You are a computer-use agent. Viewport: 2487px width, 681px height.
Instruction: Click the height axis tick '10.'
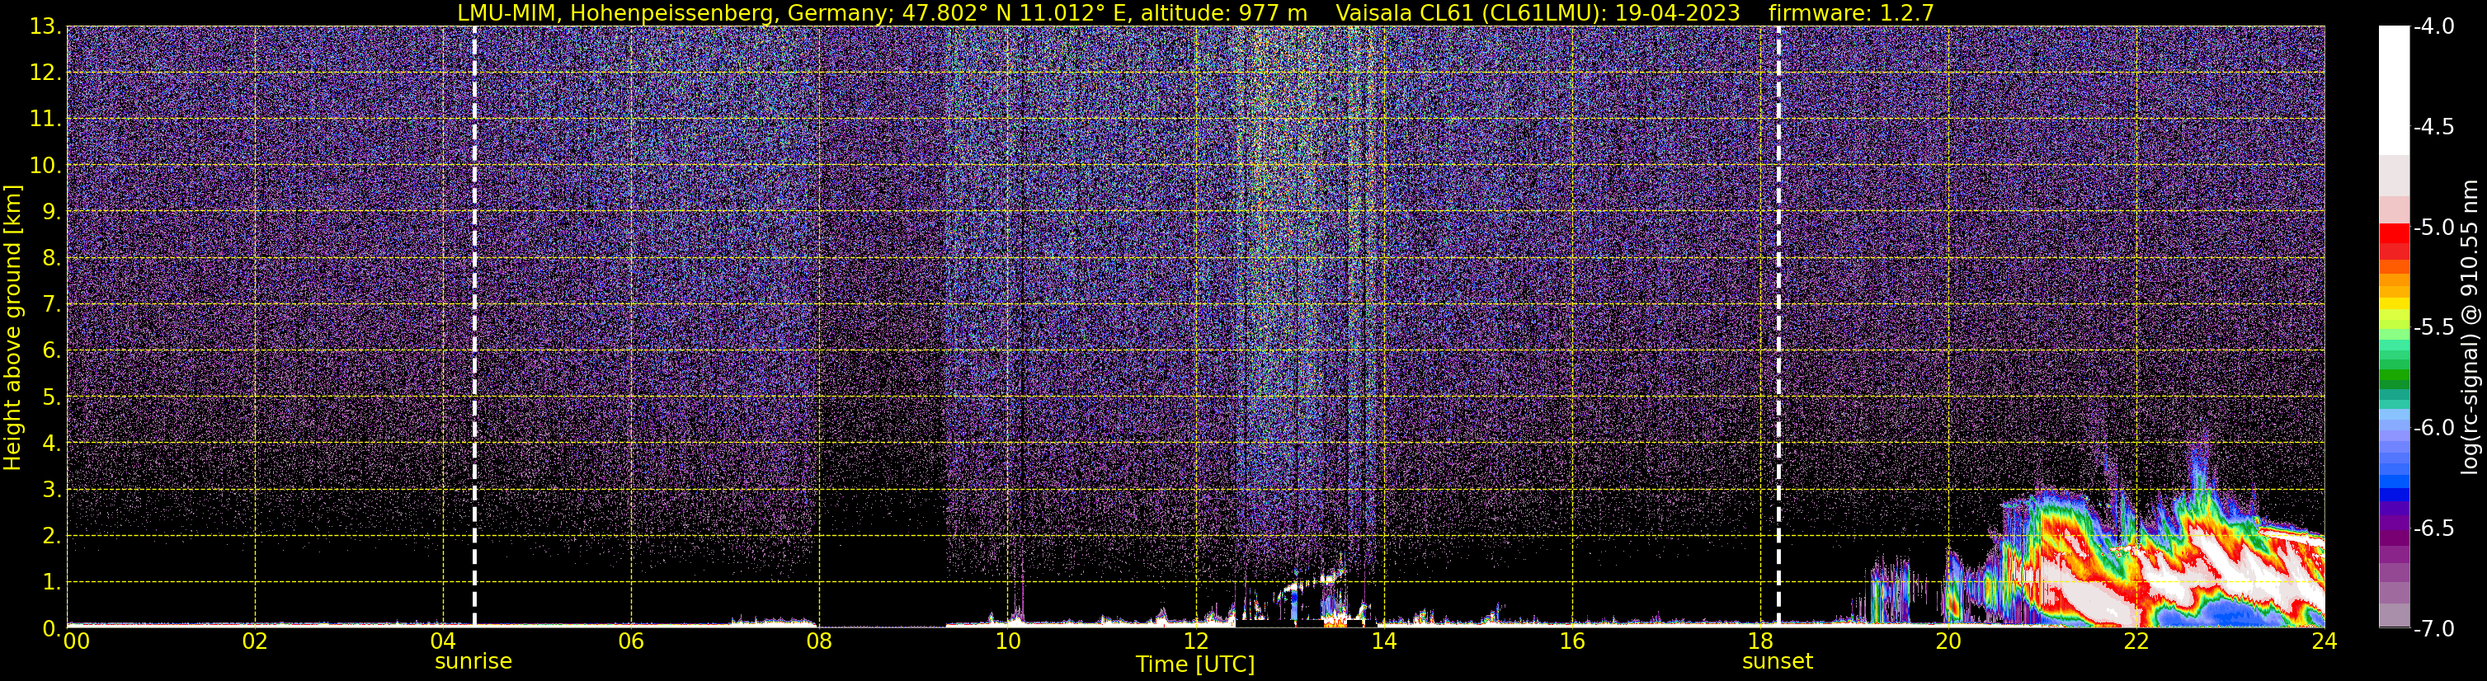click(x=45, y=166)
